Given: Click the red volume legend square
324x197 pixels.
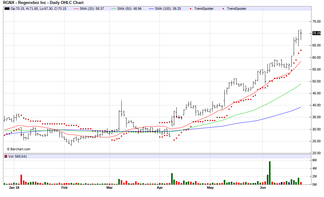Looking at the screenshot, I should (x=6, y=156).
